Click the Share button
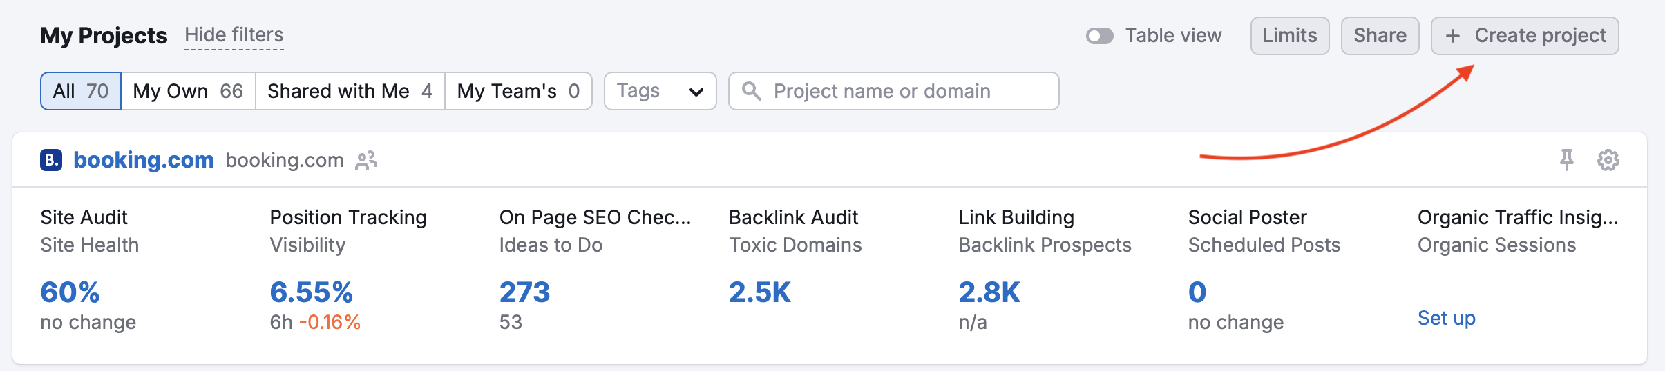The width and height of the screenshot is (1665, 371). [x=1380, y=36]
